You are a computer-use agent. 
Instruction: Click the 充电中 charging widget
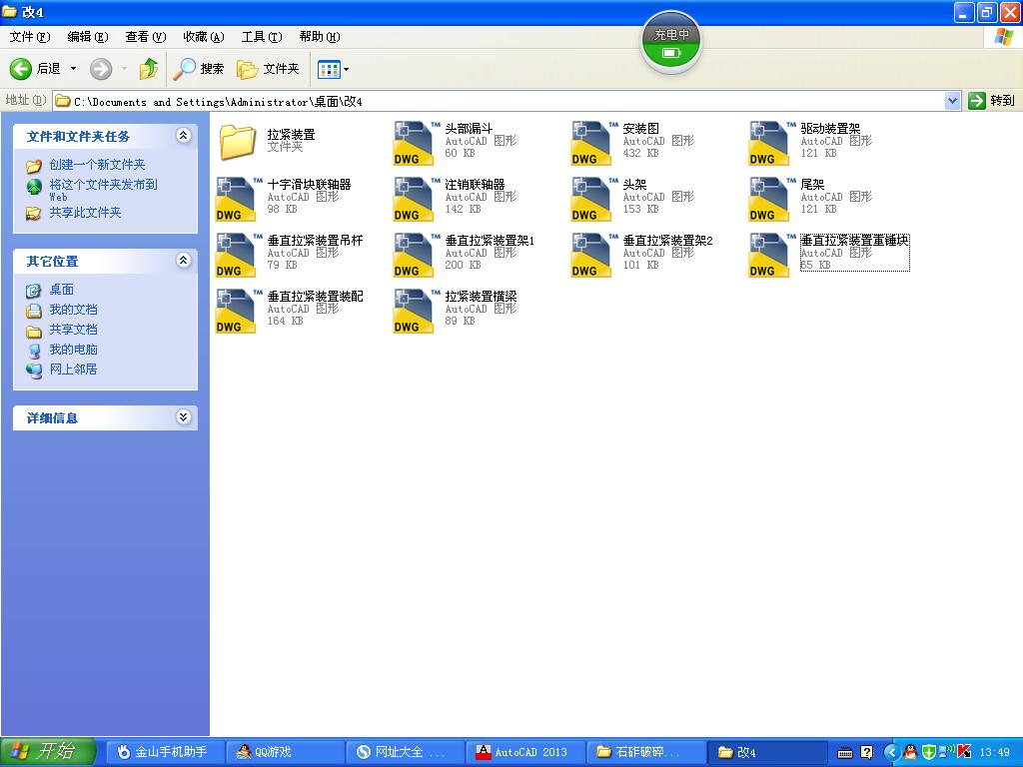tap(671, 42)
